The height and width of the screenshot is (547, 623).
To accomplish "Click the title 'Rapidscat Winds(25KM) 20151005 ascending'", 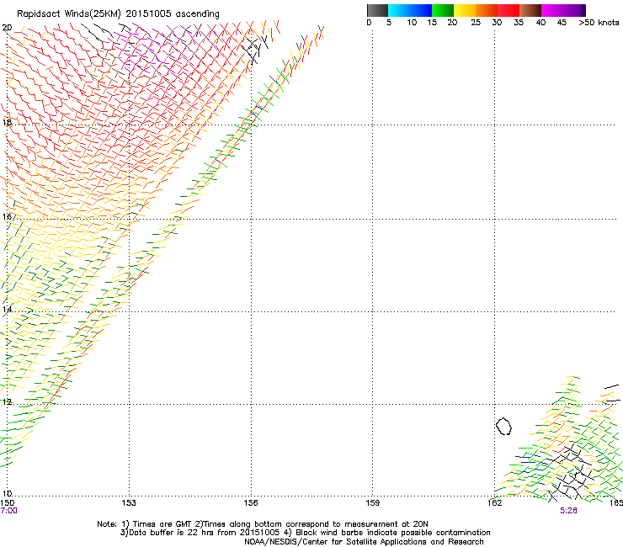I will 118,14.
